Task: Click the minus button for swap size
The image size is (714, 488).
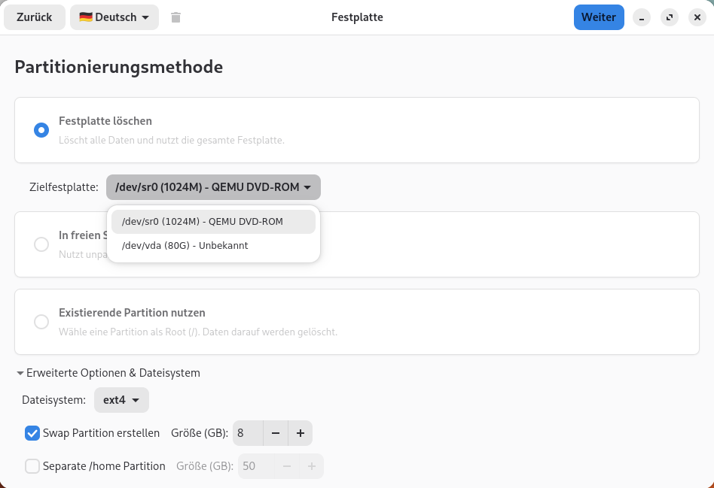Action: (x=276, y=433)
